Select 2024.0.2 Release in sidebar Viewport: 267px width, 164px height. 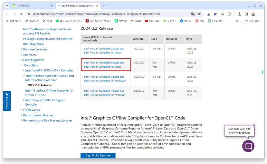[x=39, y=85]
